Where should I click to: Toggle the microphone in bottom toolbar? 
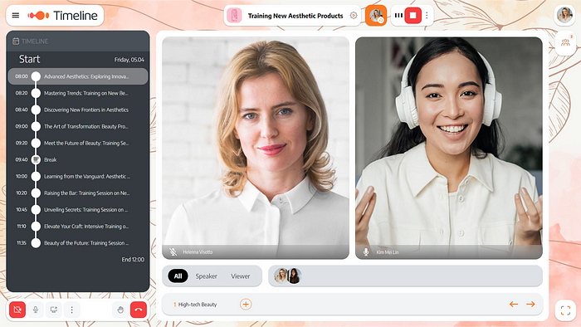pyautogui.click(x=36, y=310)
